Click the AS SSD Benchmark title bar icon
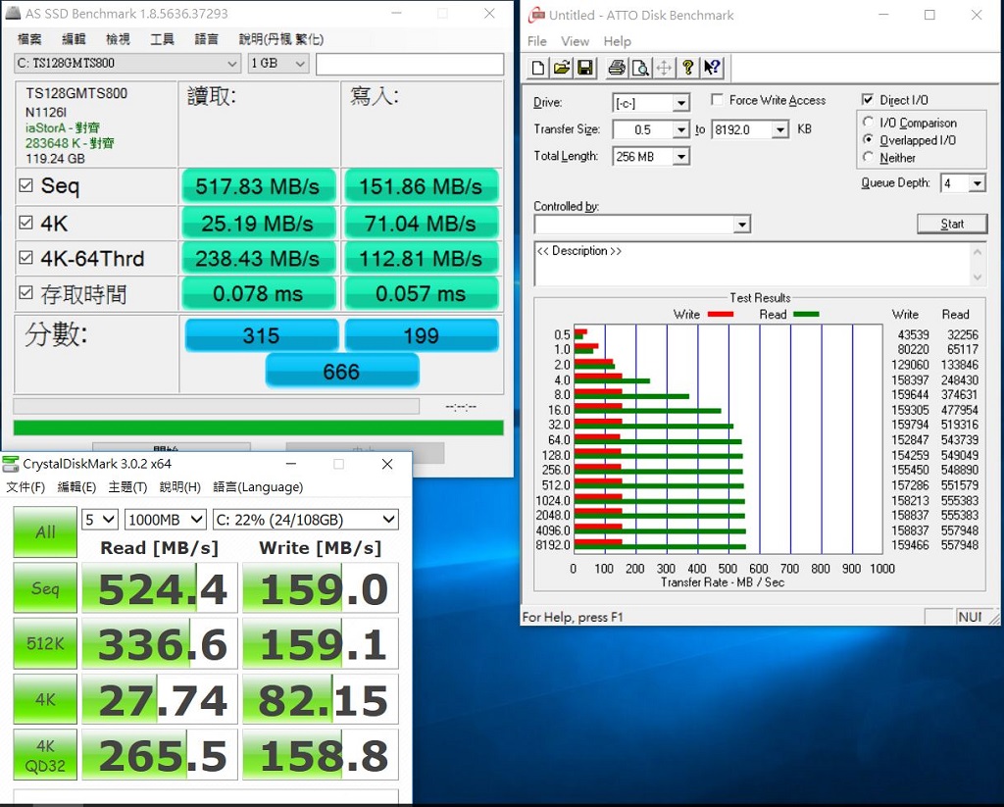 [x=14, y=13]
